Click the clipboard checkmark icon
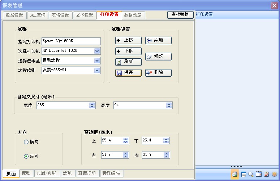The image size is (280, 181). coord(266,174)
